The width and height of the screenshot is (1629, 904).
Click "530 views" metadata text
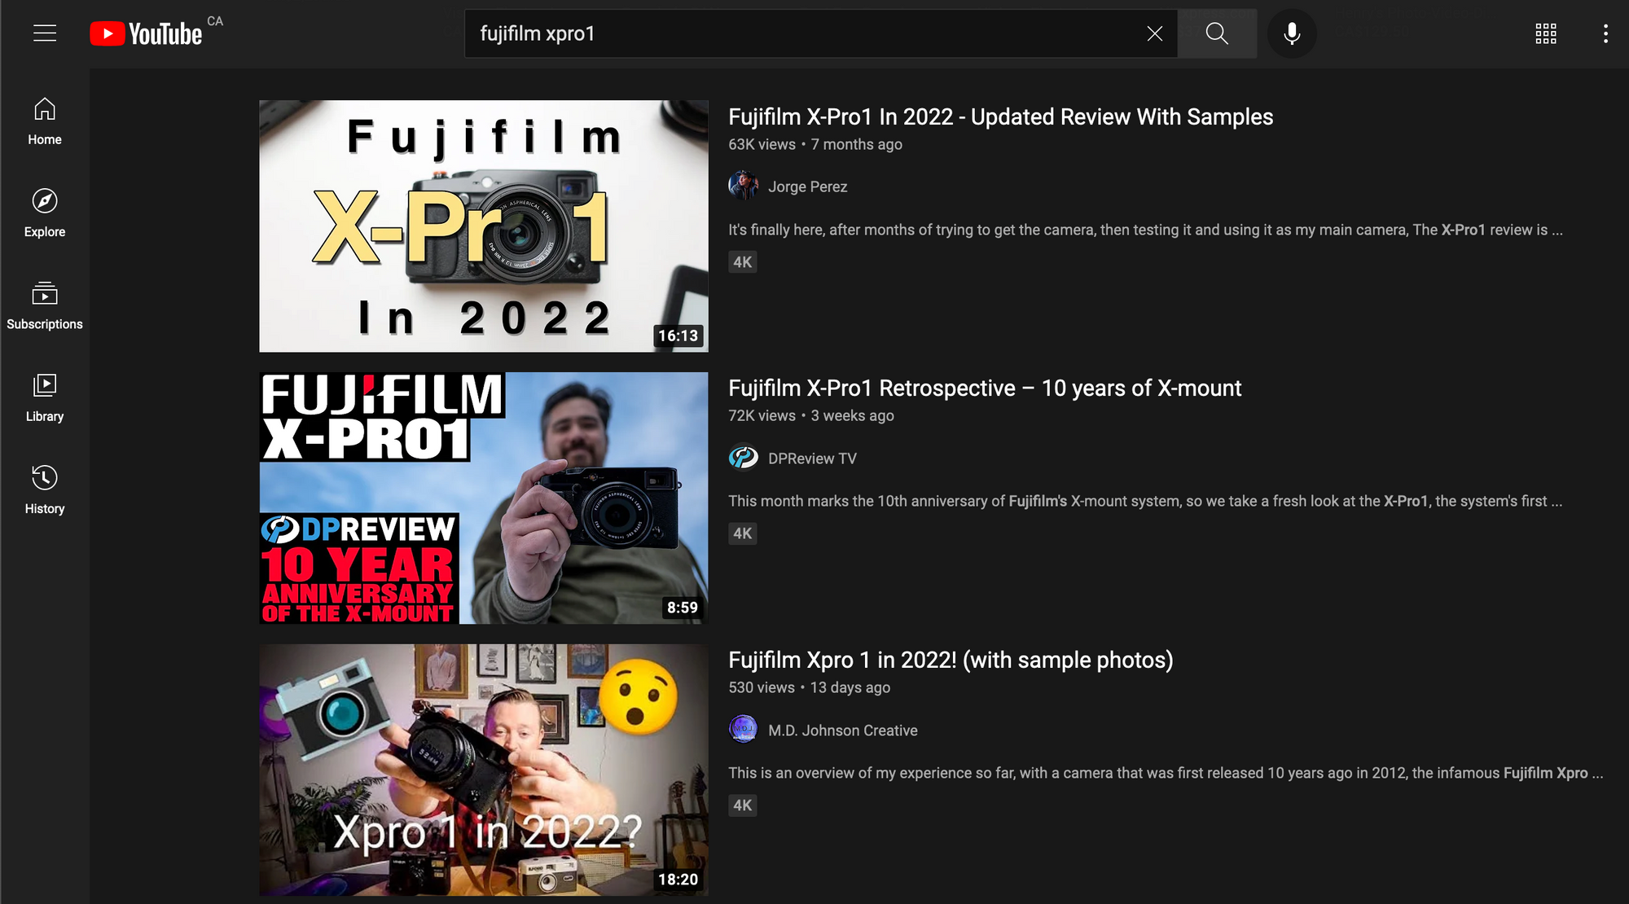tap(762, 687)
